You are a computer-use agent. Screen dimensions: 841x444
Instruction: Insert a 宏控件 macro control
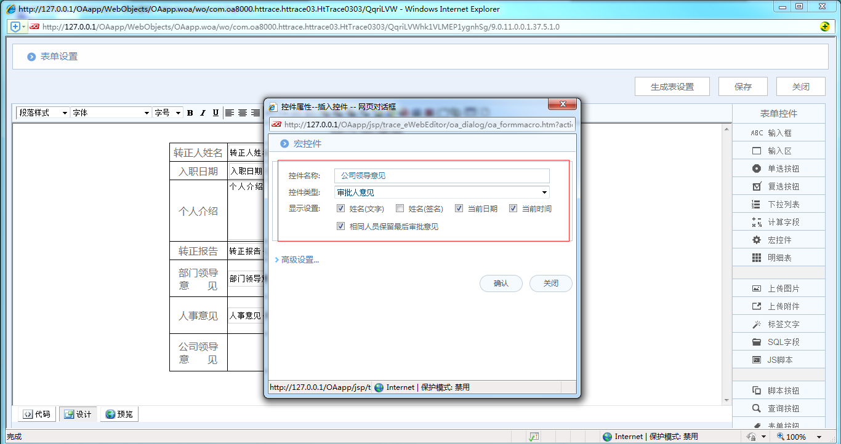coord(778,239)
